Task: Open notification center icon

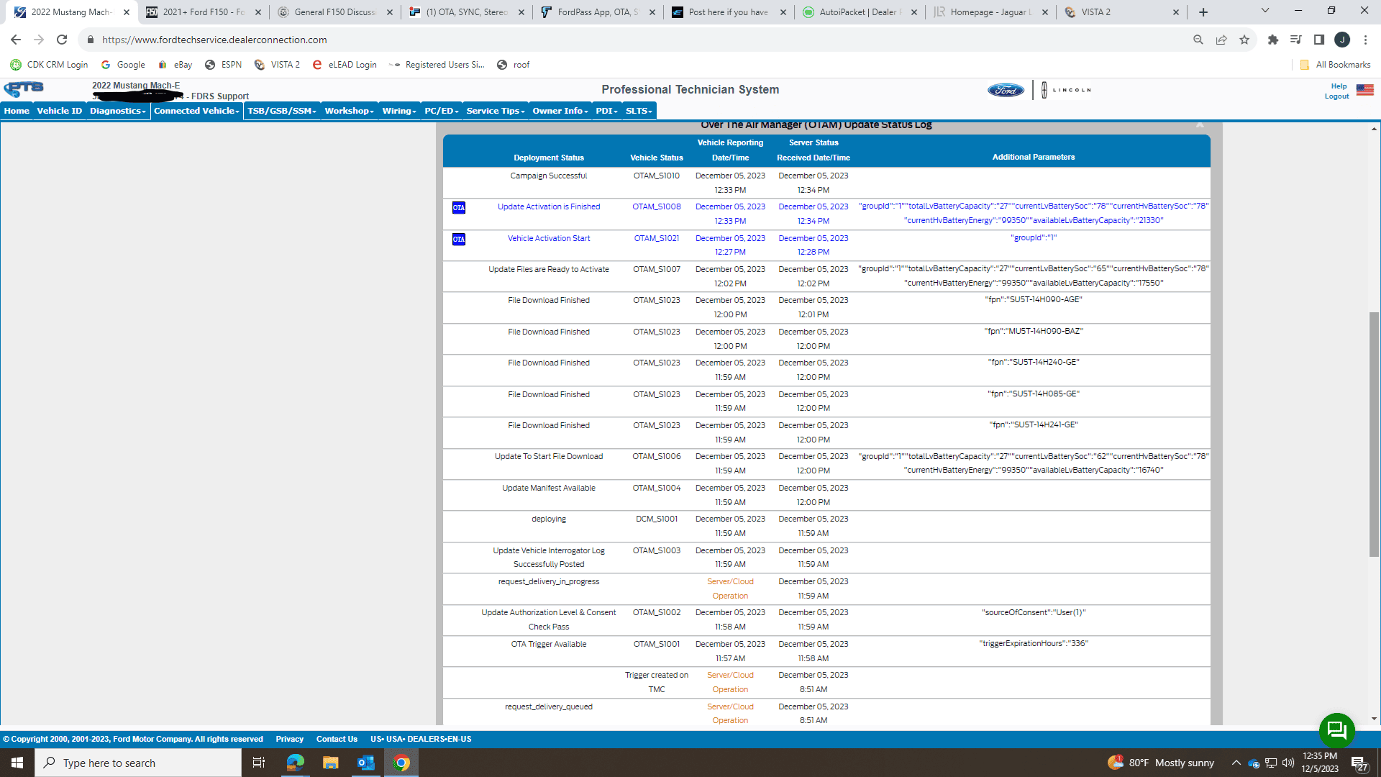Action: click(1359, 763)
